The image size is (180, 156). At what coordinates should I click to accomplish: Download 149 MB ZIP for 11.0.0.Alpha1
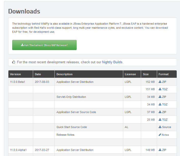[x=162, y=150]
